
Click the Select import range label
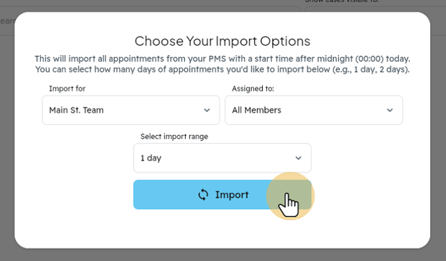click(x=174, y=136)
